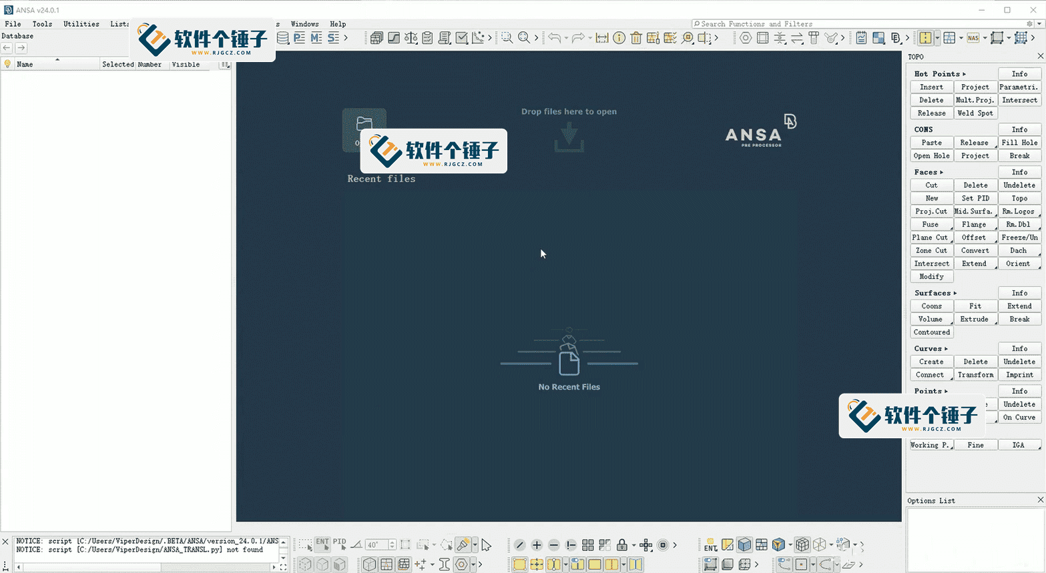The image size is (1046, 573).
Task: Click the circled minus icon
Action: point(554,545)
